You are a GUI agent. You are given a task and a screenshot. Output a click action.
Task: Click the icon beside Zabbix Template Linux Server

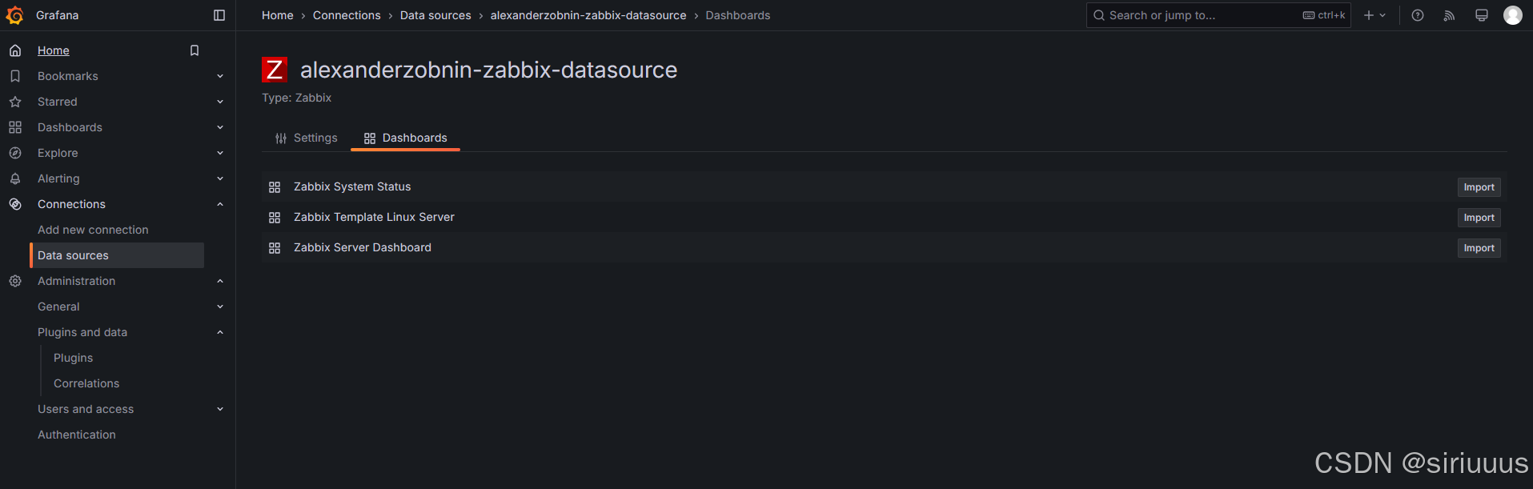pos(275,218)
